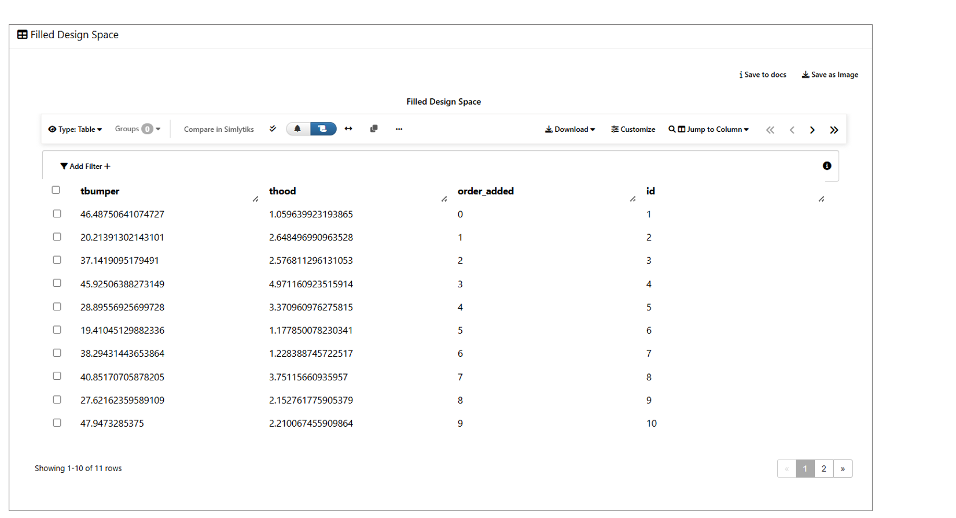Image resolution: width=956 pixels, height=518 pixels.
Task: Open the Jump to Column dropdown
Action: pos(709,129)
